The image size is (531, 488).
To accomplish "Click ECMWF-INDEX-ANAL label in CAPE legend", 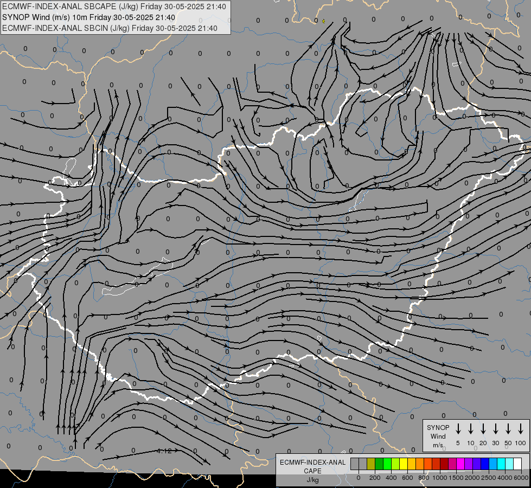I will point(312,463).
